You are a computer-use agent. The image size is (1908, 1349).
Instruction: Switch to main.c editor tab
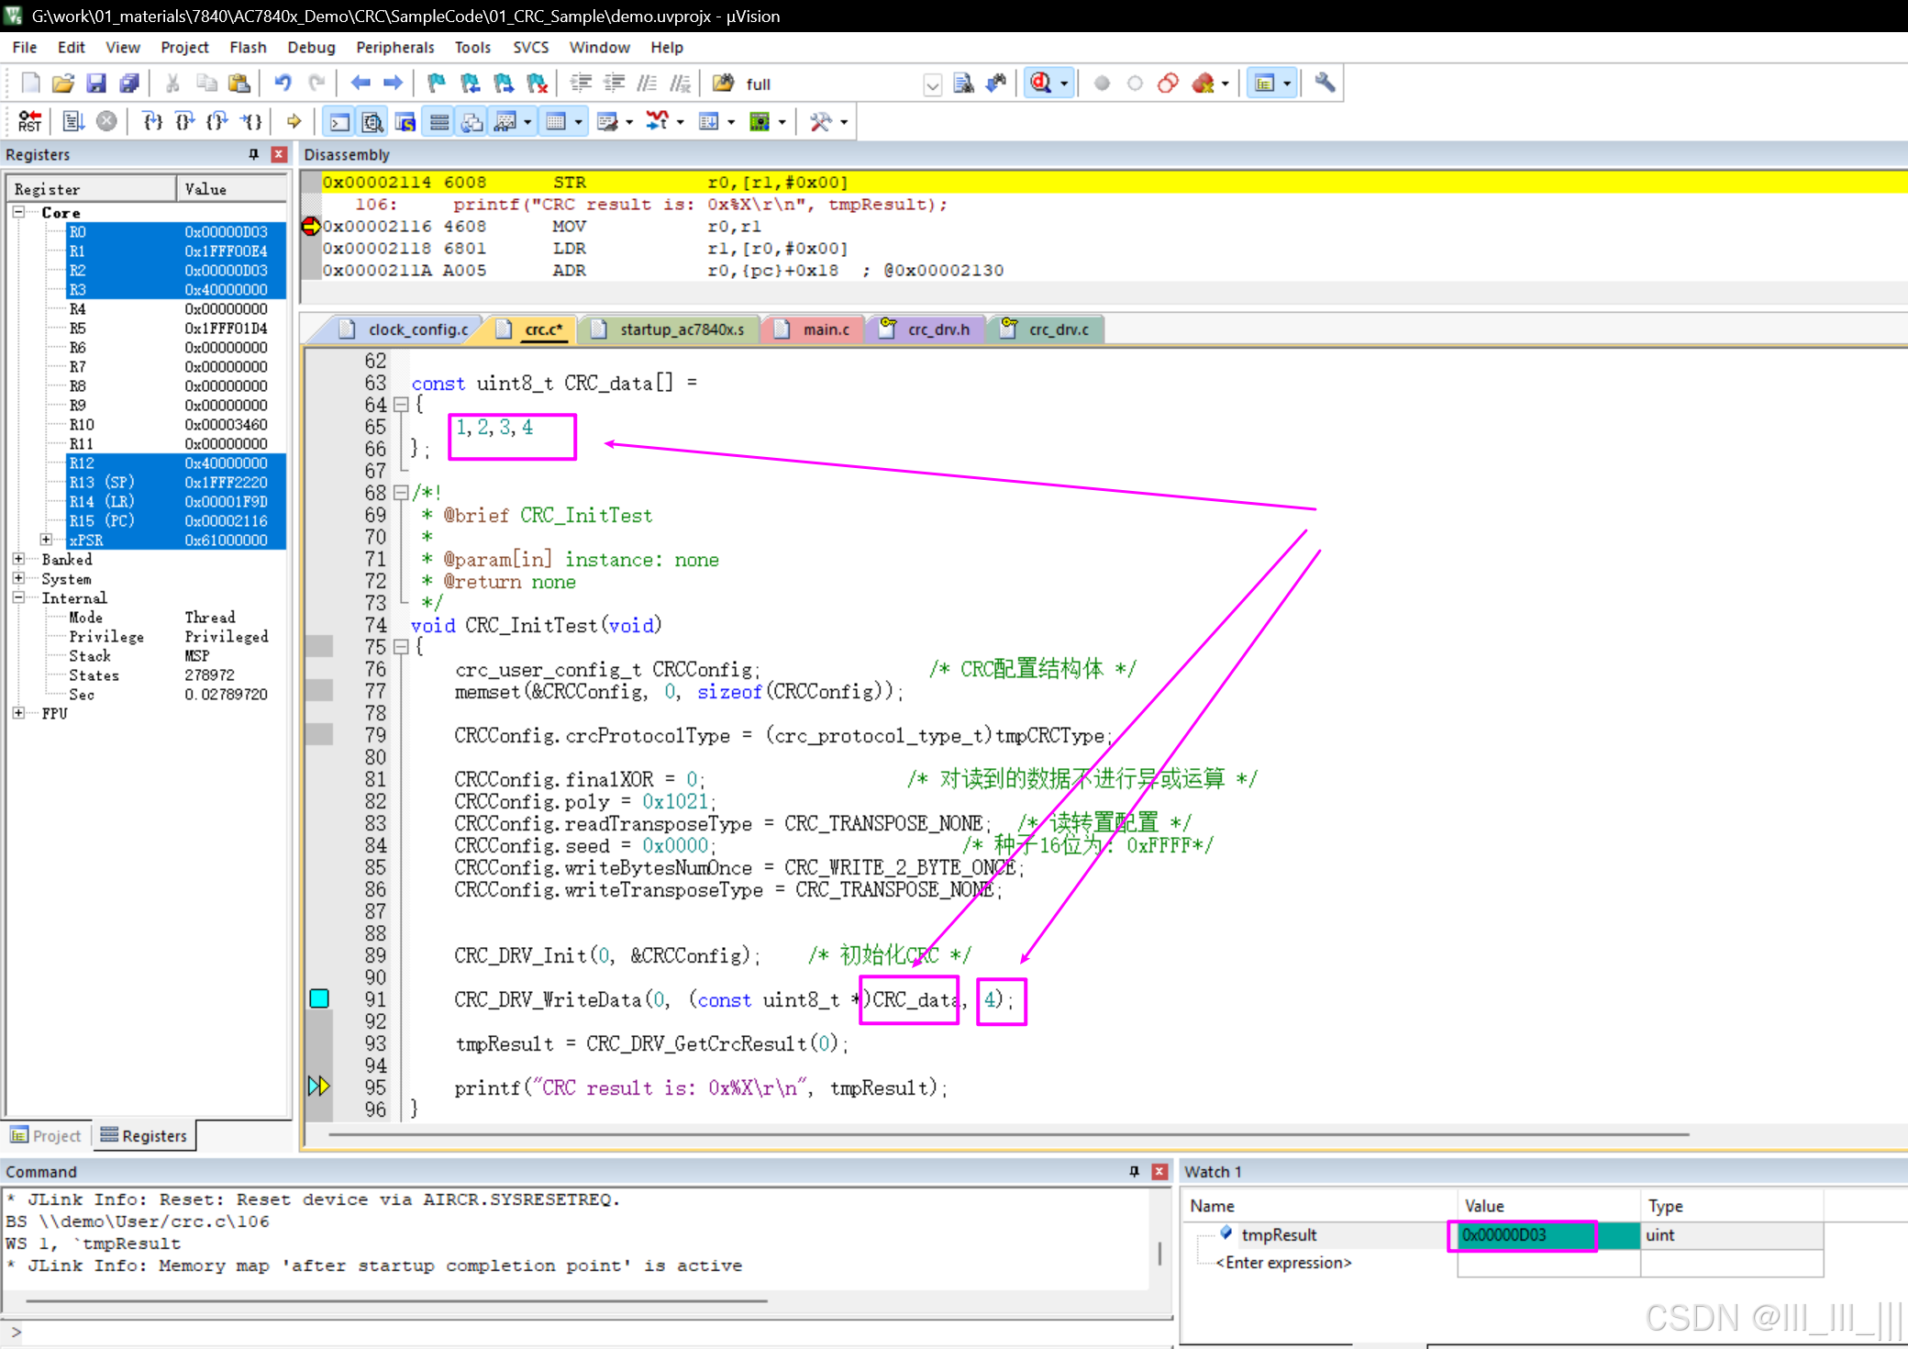(814, 329)
